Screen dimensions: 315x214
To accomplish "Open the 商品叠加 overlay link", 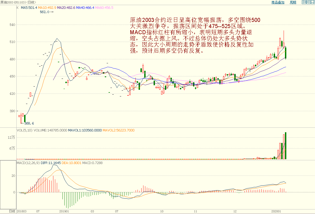I will tap(278, 2).
